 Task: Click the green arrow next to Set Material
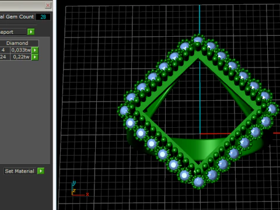pyautogui.click(x=41, y=171)
